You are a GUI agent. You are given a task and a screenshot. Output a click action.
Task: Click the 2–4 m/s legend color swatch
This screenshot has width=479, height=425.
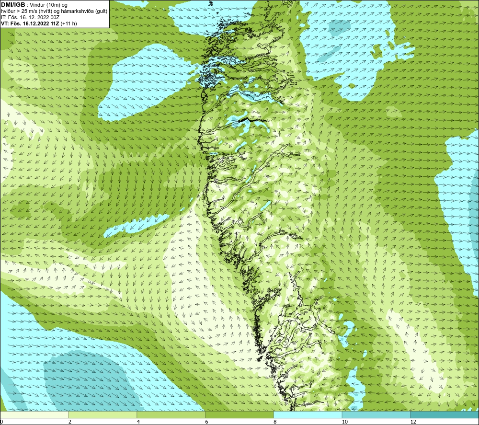(103, 415)
